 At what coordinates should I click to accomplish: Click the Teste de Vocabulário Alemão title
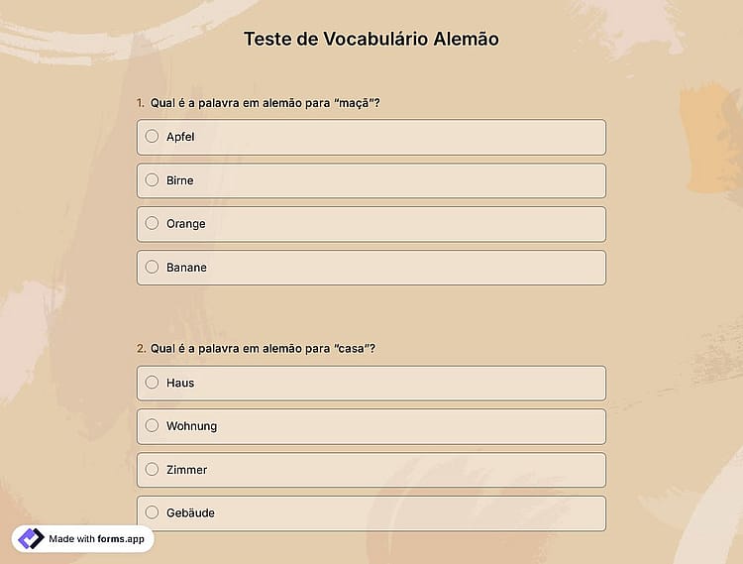point(371,39)
